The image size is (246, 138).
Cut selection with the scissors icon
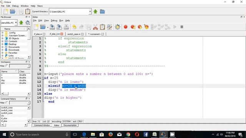(x=95, y=27)
